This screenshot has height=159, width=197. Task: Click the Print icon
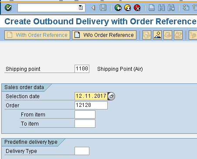click(152, 8)
